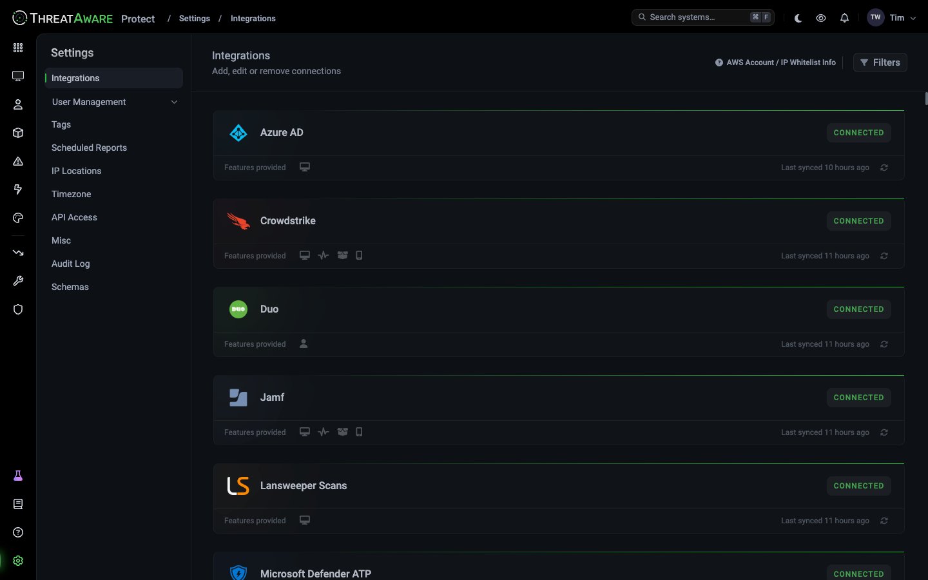The image size is (928, 580).
Task: Resync the Jamf integration
Action: coord(884,432)
